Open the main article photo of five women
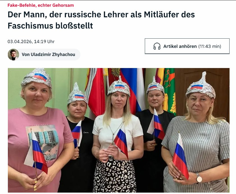This screenshot has width=236, height=194. (x=119, y=130)
